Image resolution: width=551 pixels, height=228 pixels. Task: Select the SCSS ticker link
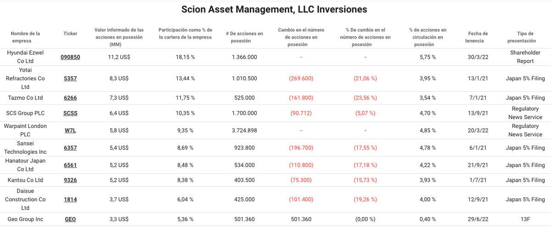(70, 113)
